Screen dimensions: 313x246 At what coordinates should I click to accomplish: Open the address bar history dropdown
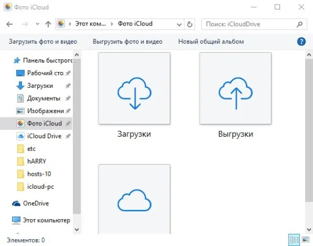[x=179, y=25]
